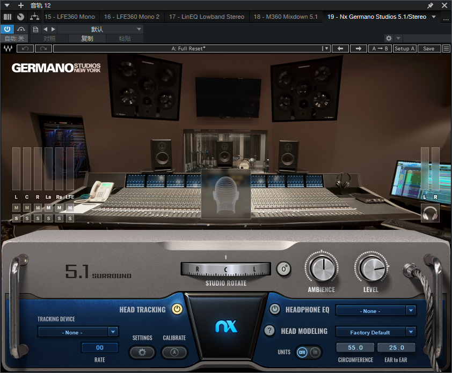Click the 对照 compare button
This screenshot has width=452, height=373.
49,38
